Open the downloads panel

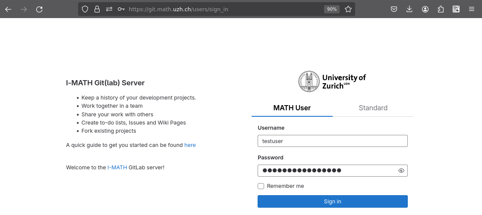[x=410, y=9]
